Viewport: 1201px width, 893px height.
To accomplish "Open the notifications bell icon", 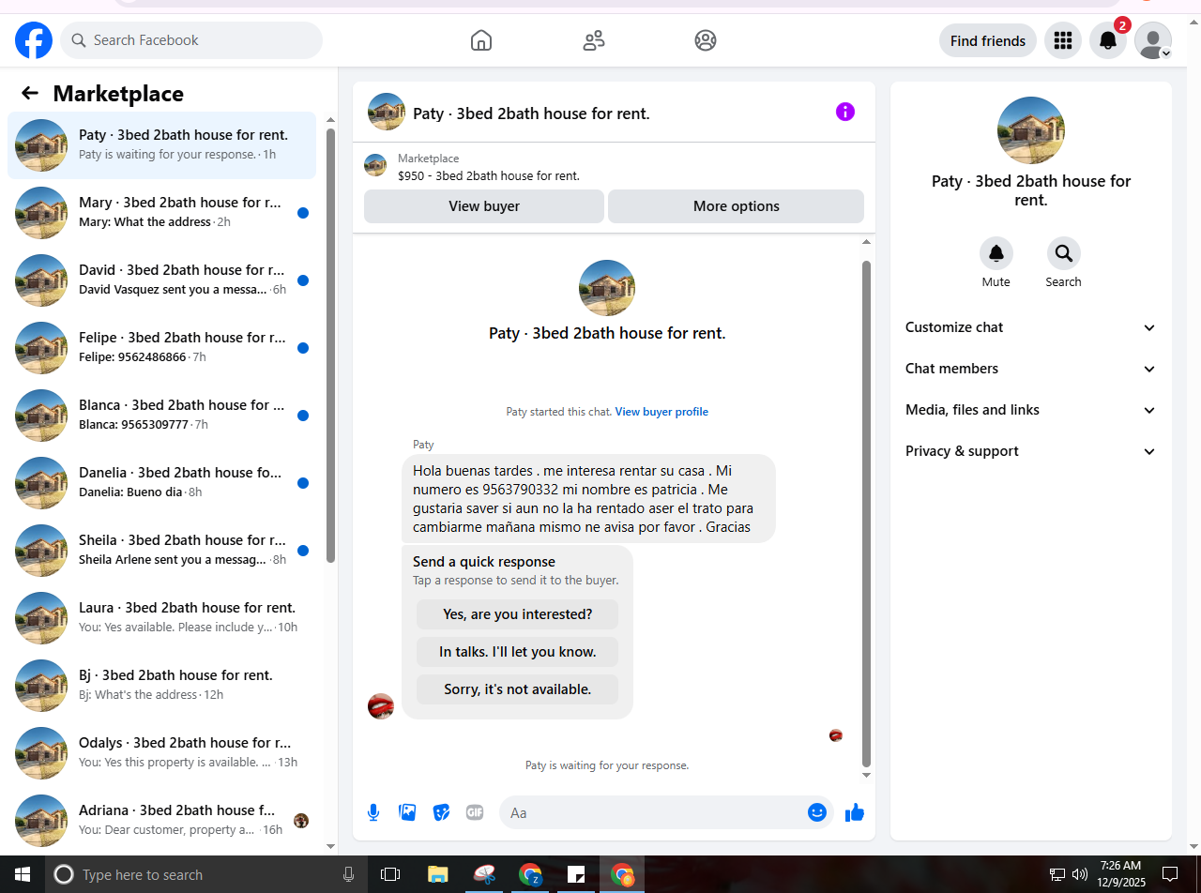I will pos(1108,40).
